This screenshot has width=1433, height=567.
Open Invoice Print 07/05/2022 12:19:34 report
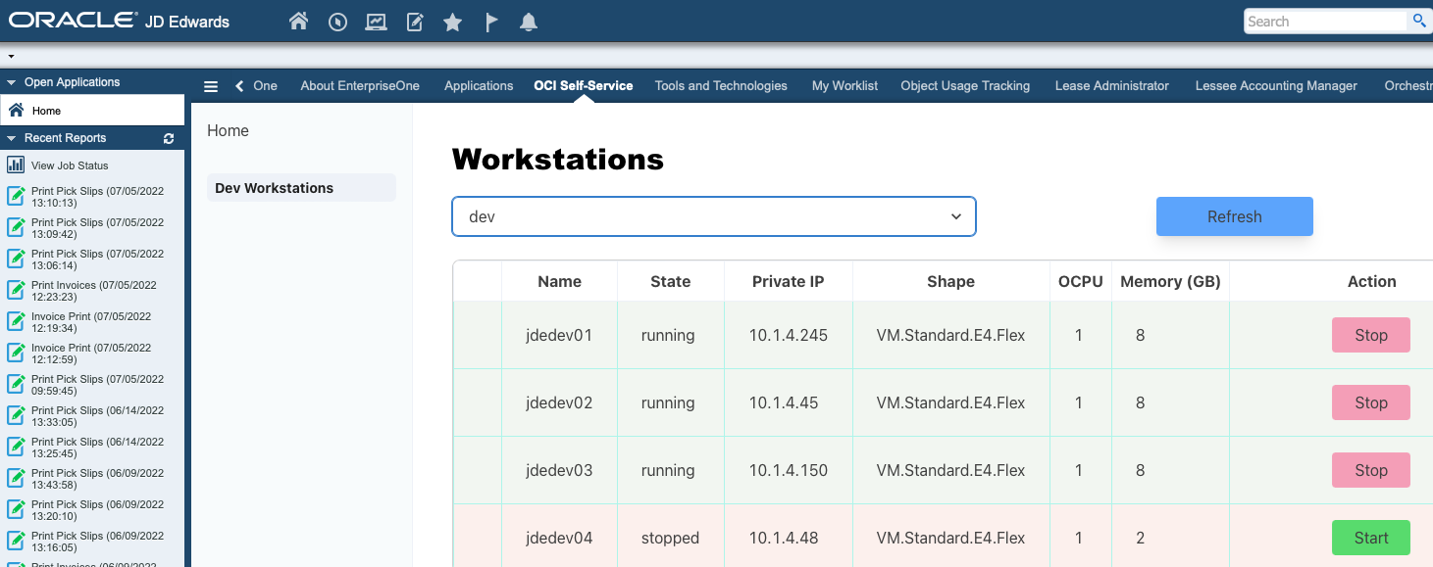coord(92,322)
